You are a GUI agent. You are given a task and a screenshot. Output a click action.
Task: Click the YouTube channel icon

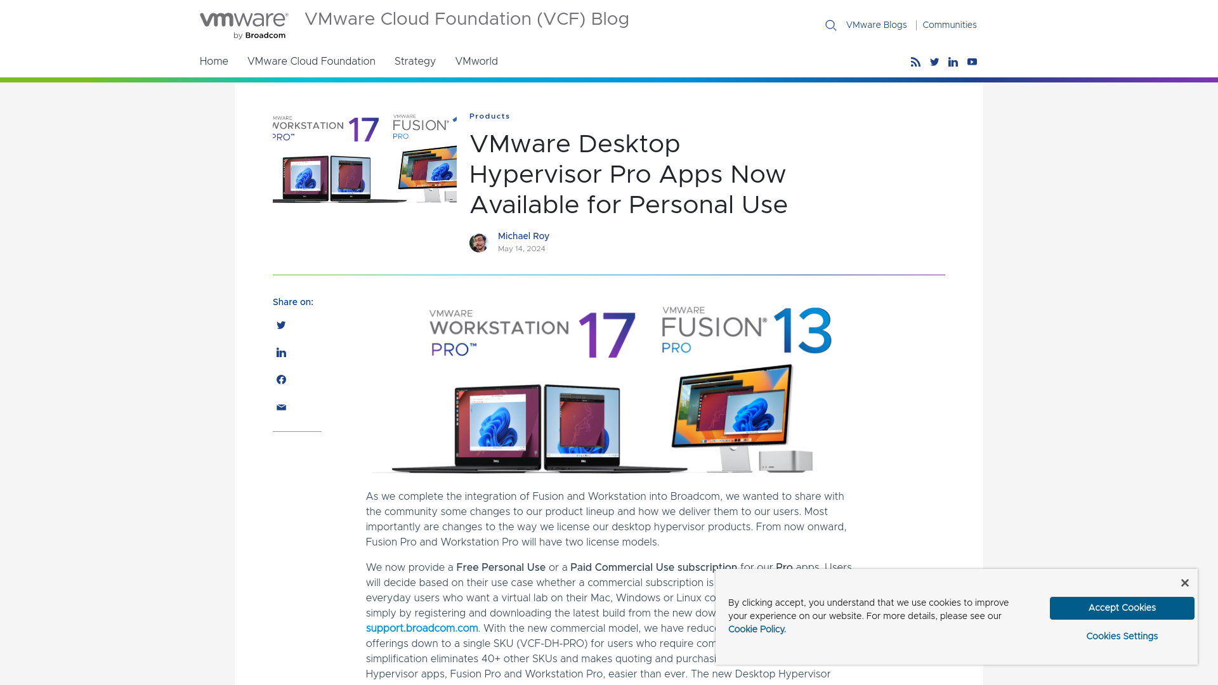coord(971,62)
